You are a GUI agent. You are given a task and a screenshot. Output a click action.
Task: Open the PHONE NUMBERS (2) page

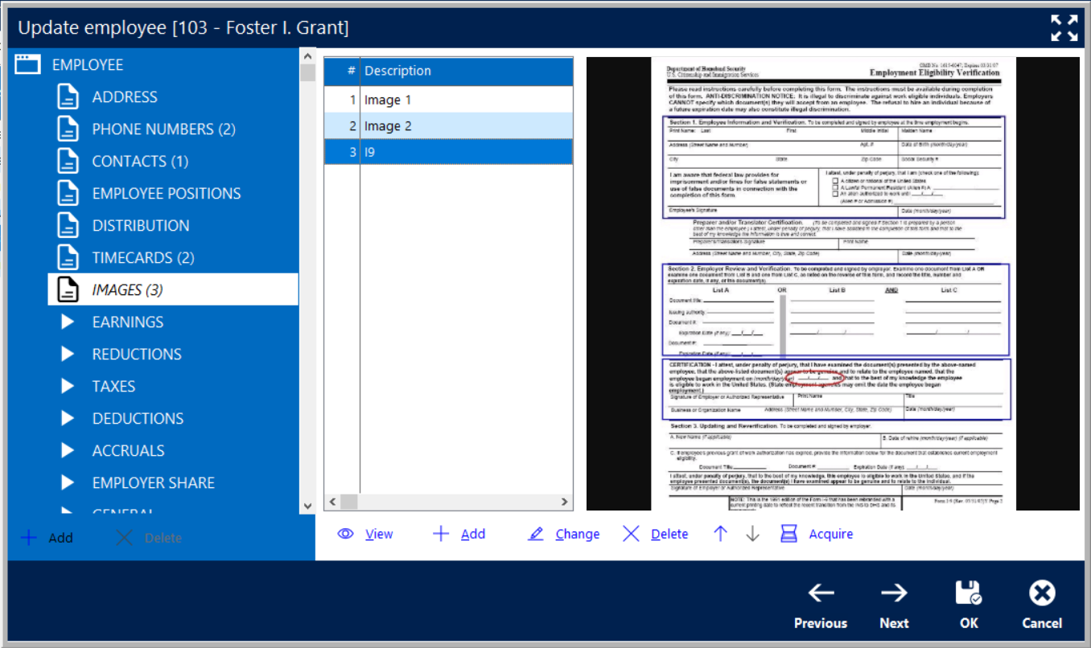point(163,129)
